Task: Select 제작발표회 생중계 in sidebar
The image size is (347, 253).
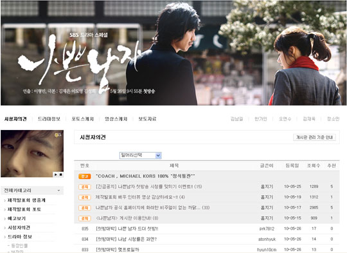Action: 26,200
